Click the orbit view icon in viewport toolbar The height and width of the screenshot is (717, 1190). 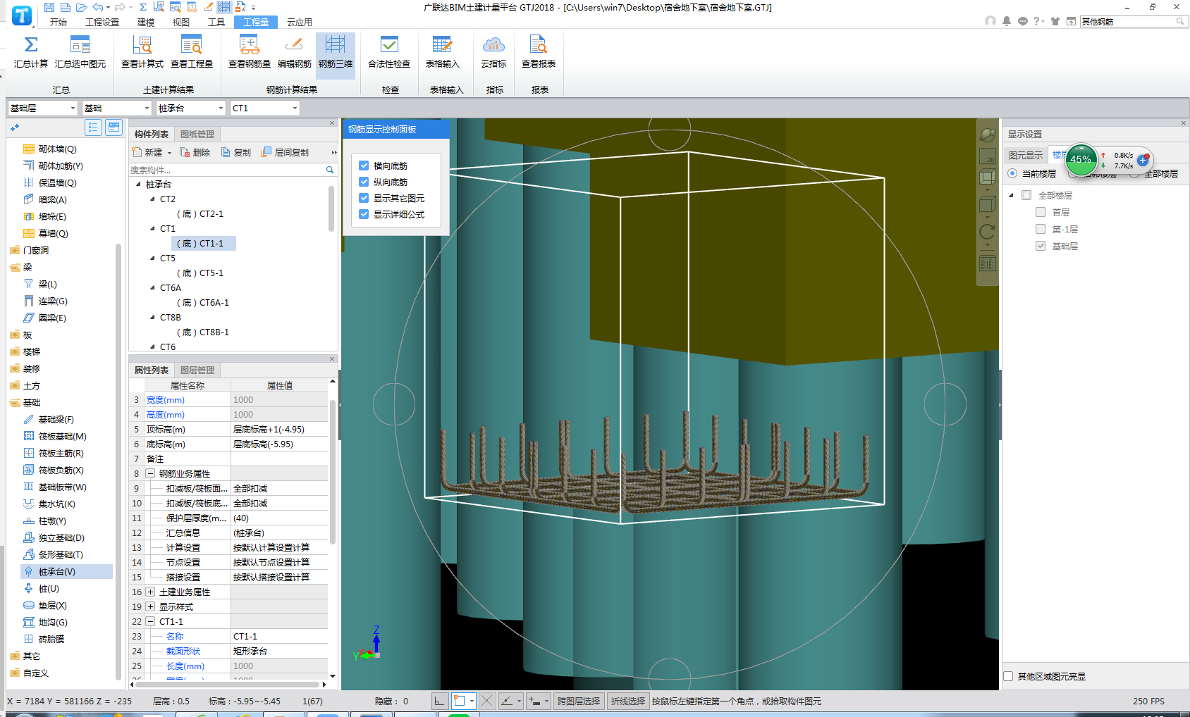coord(988,135)
